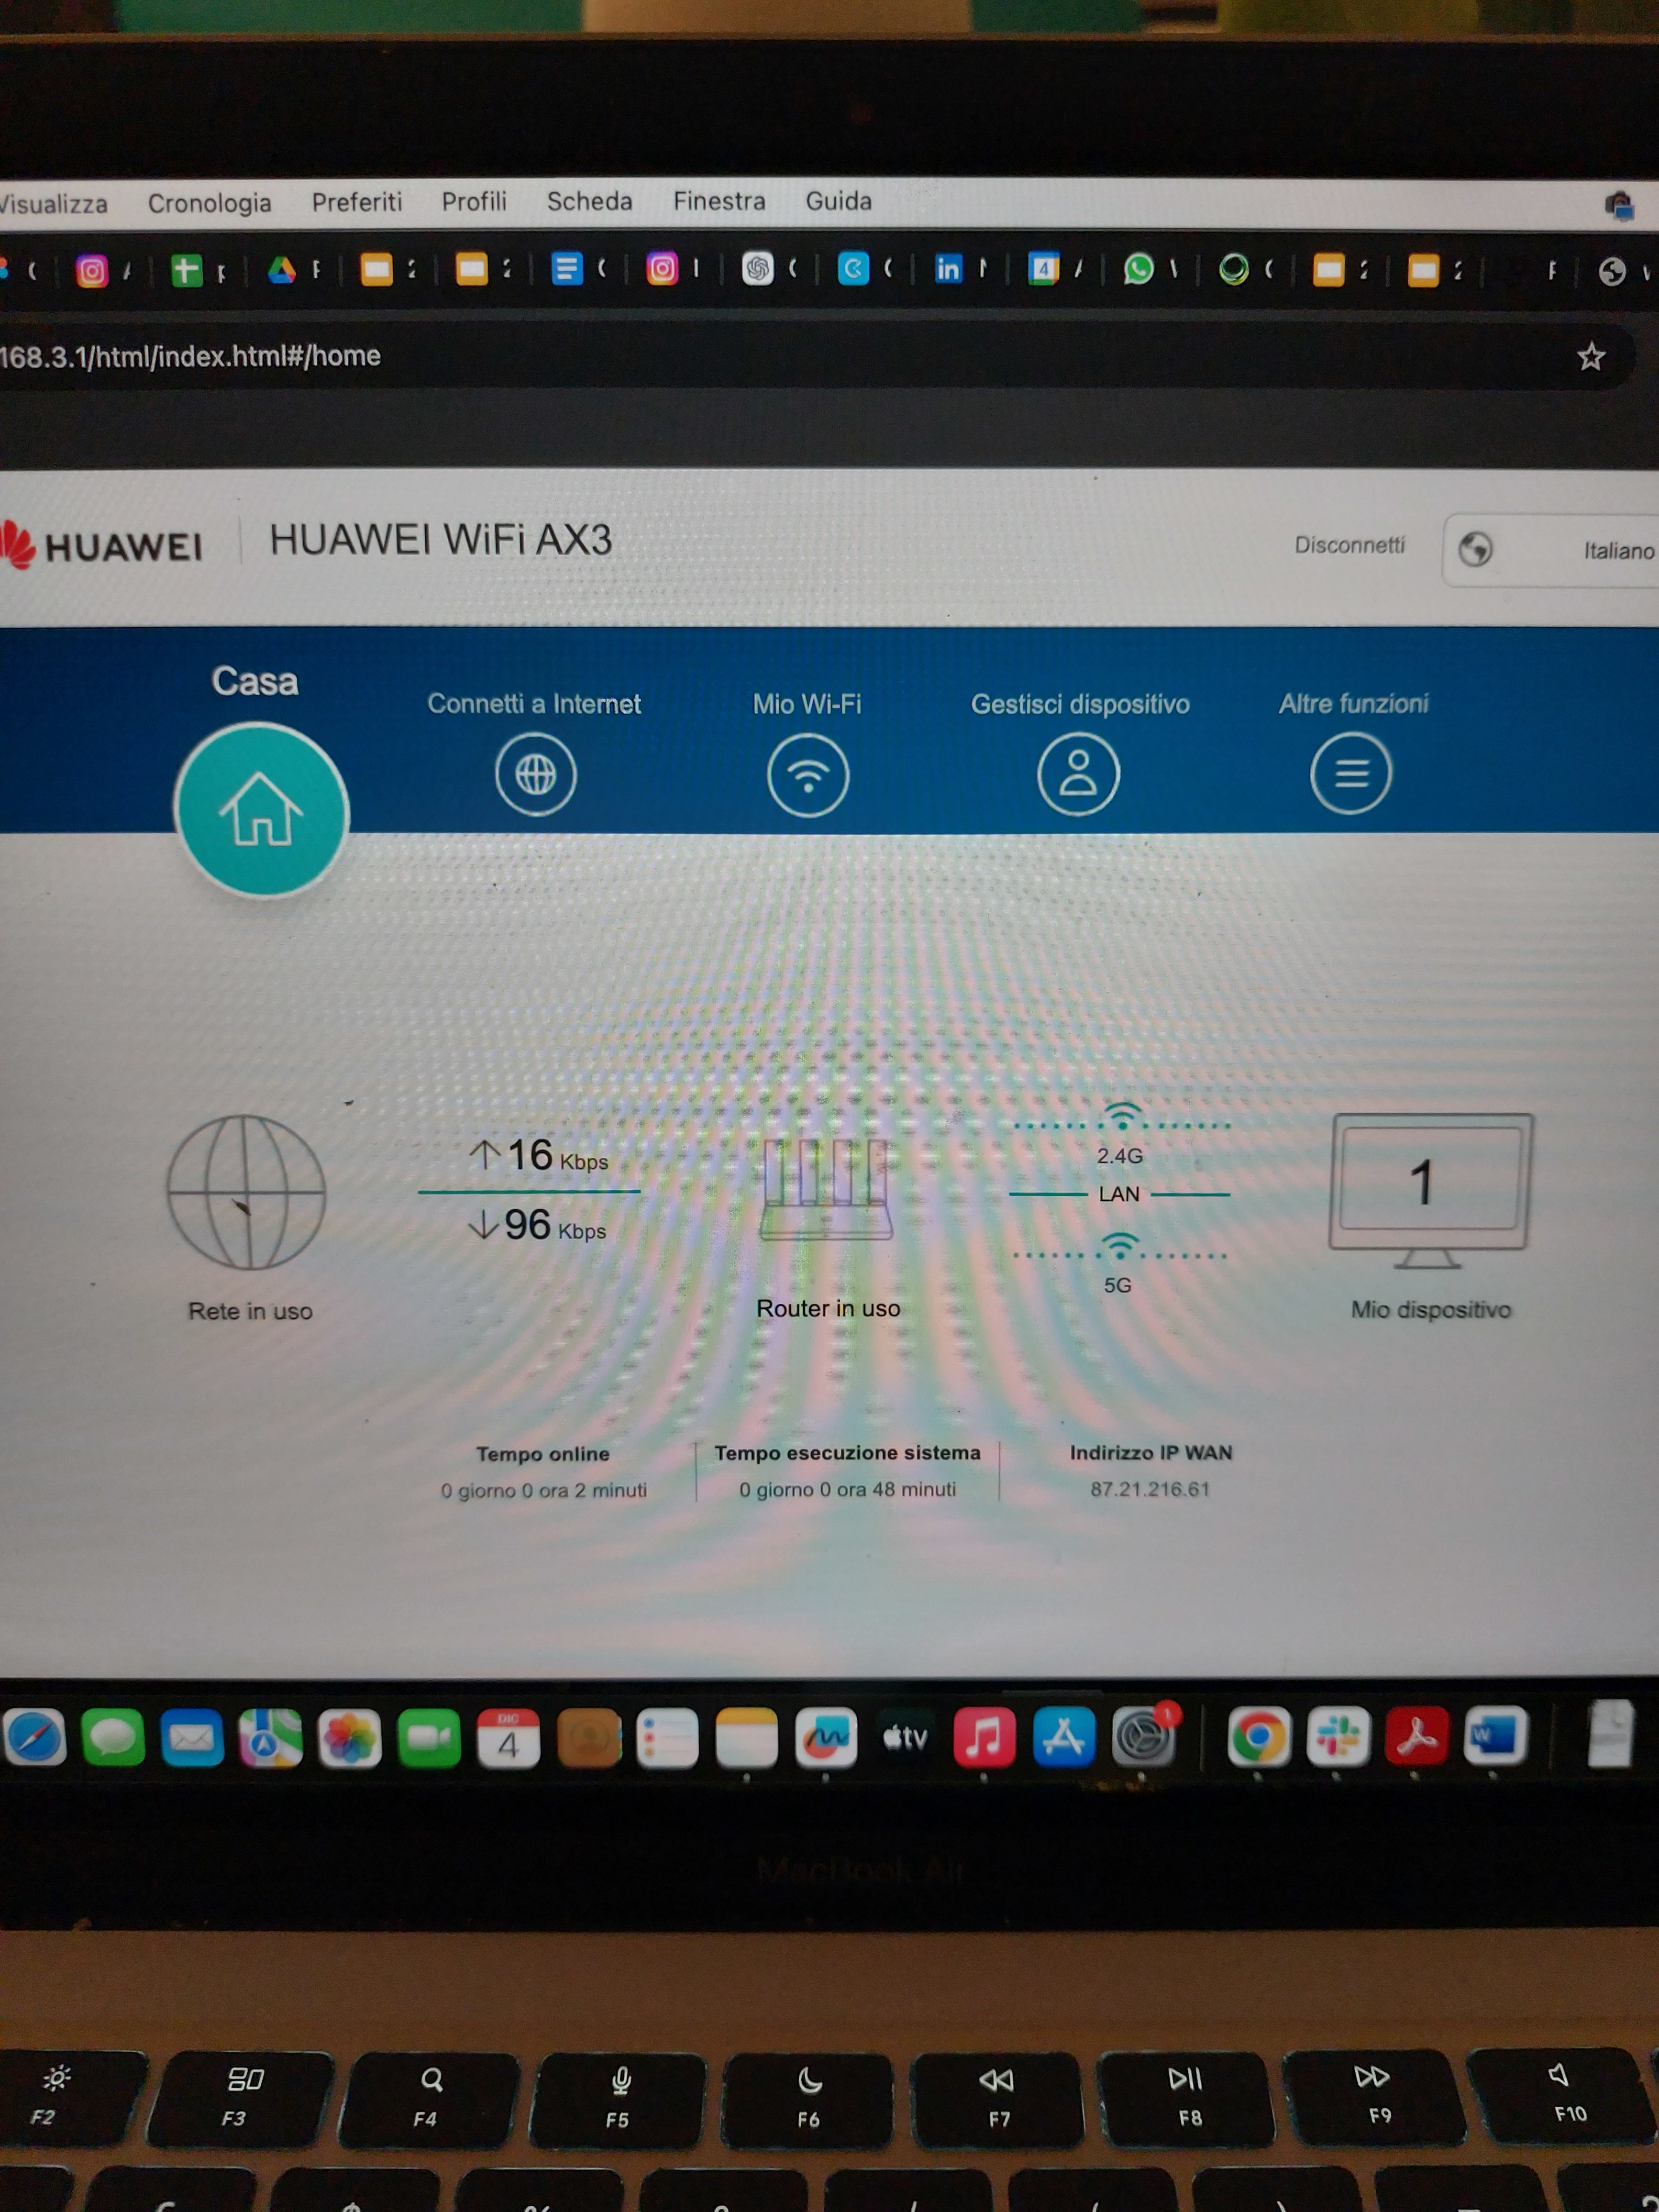Click the Connetti a Internet label

[x=534, y=704]
